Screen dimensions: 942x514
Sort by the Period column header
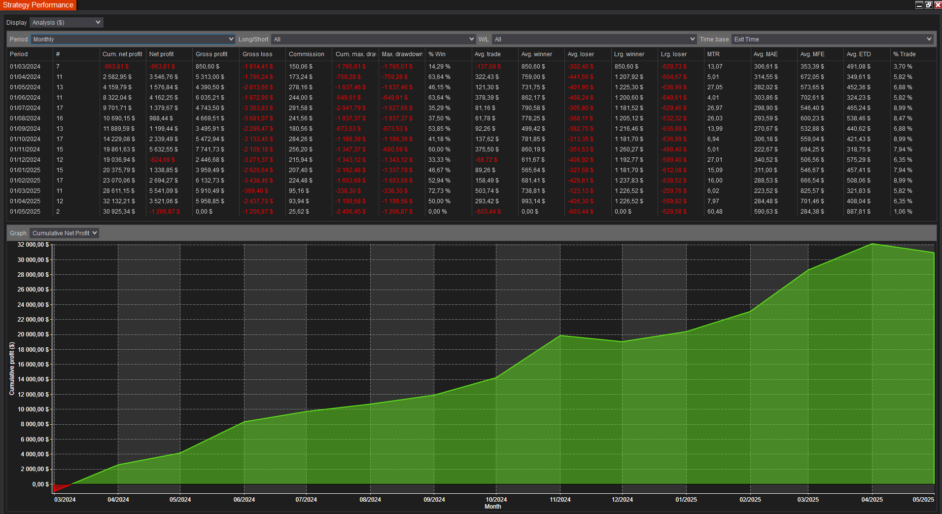[x=30, y=54]
